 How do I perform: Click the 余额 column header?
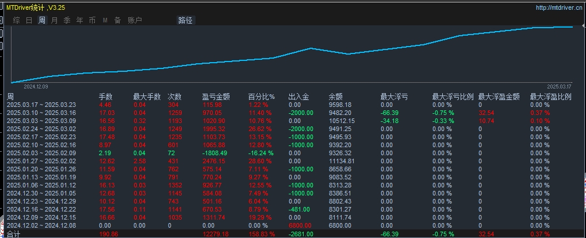[x=336, y=97]
